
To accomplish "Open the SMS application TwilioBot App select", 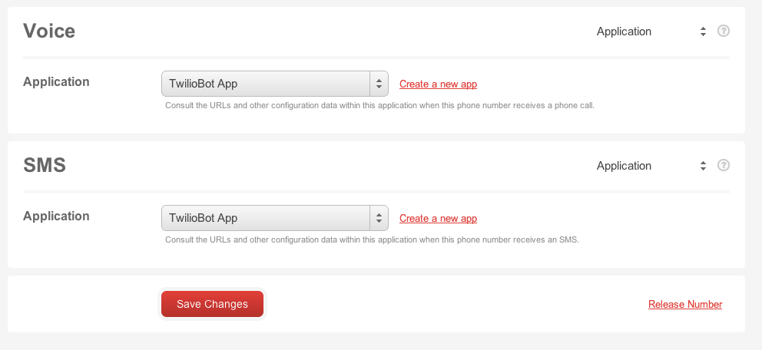I will tap(275, 218).
